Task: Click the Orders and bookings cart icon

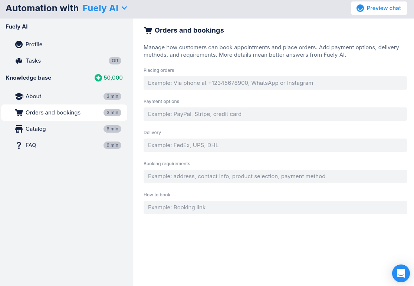Action: point(19,113)
